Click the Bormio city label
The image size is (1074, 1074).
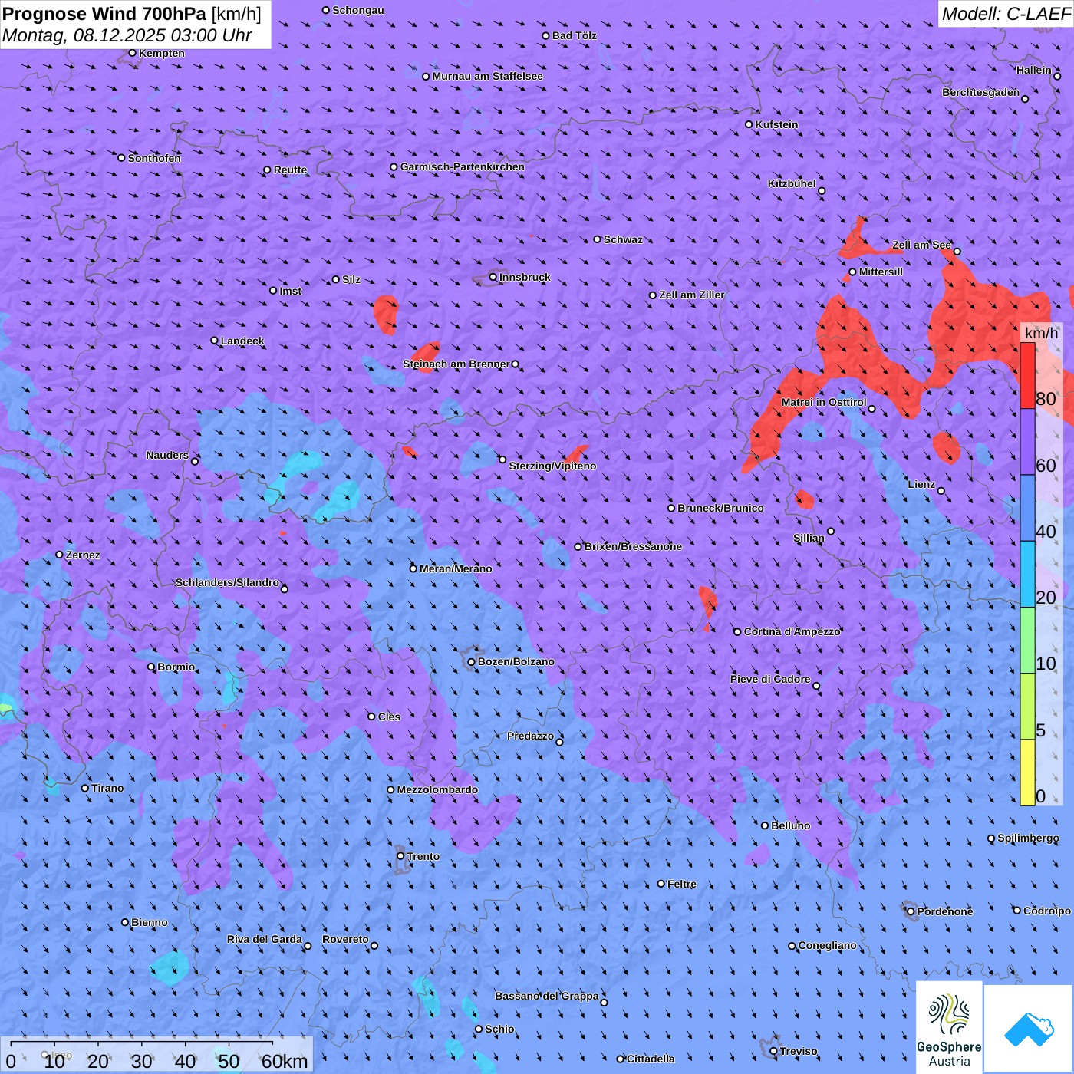coord(176,667)
